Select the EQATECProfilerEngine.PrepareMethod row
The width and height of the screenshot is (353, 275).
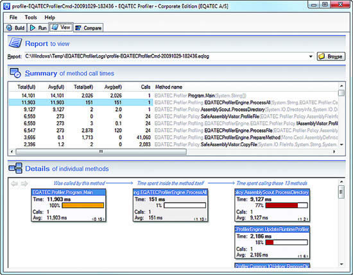(173, 137)
